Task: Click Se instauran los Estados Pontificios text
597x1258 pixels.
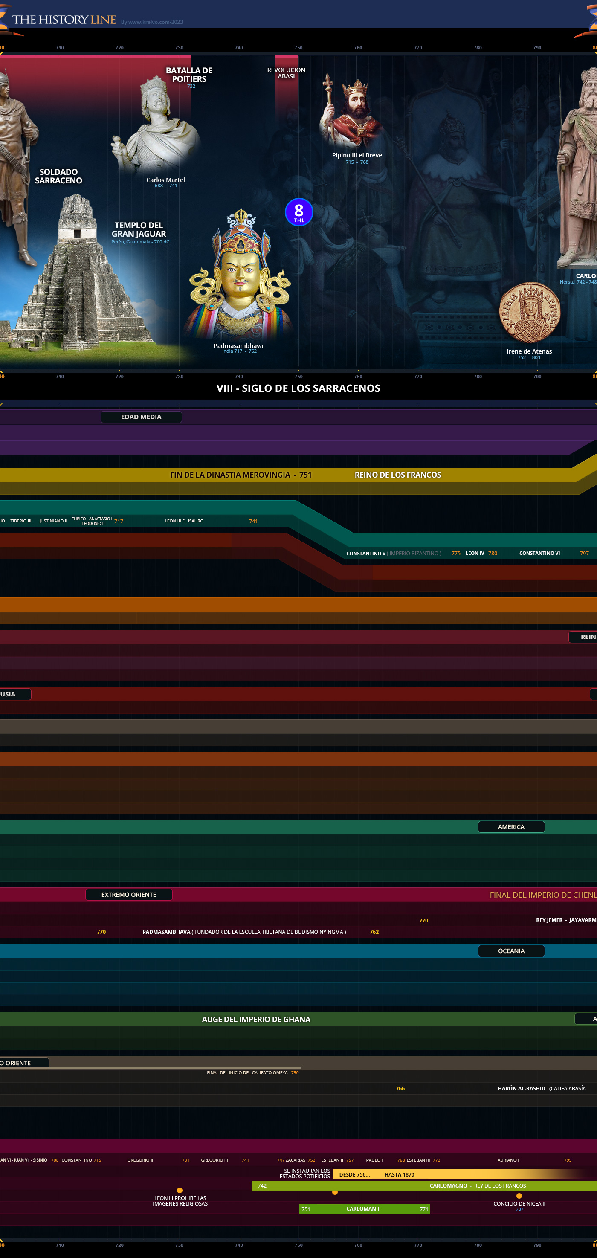Action: (305, 1174)
